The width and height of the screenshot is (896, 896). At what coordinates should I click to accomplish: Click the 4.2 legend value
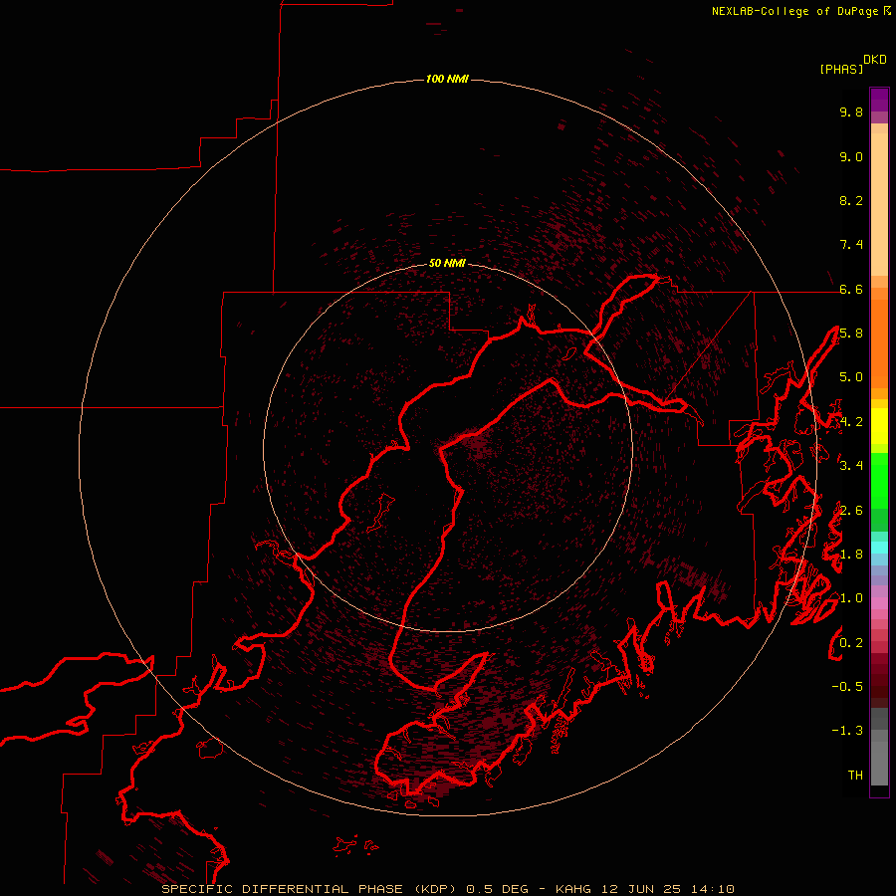pyautogui.click(x=851, y=422)
